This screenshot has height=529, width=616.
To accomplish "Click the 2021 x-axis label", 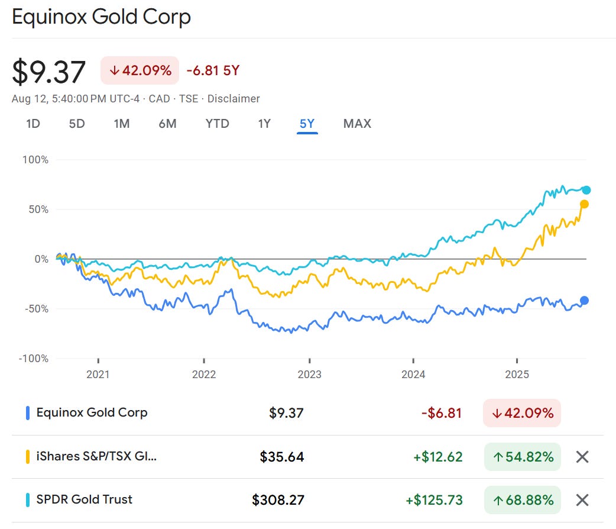I will (x=98, y=374).
